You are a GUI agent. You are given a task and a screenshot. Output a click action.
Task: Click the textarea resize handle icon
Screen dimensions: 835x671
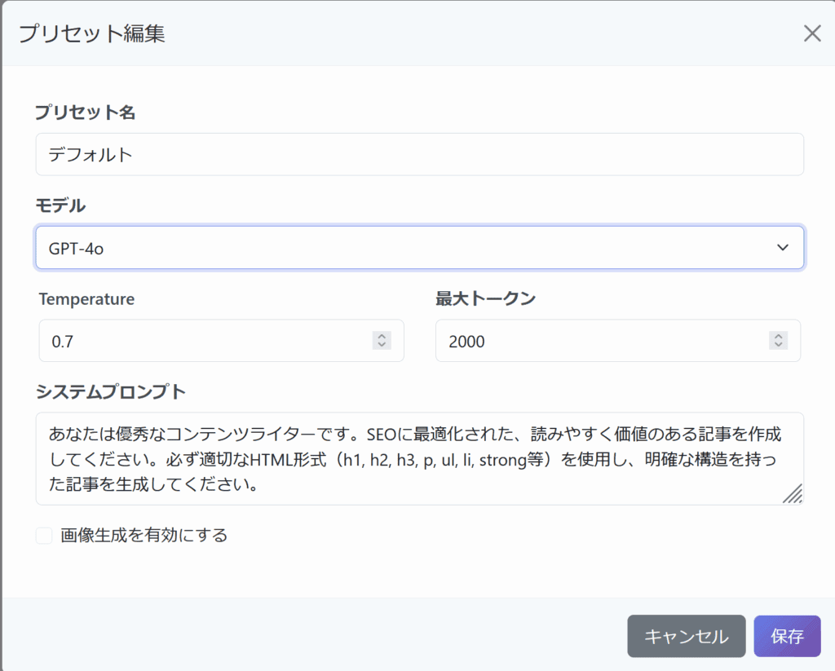point(793,493)
